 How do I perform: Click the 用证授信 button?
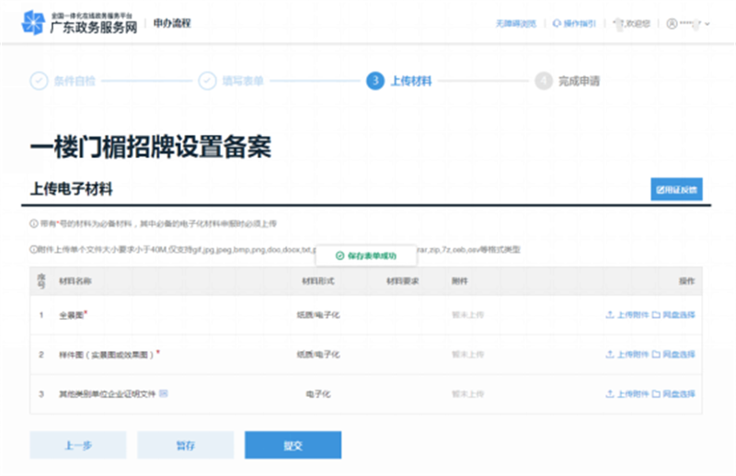(676, 190)
